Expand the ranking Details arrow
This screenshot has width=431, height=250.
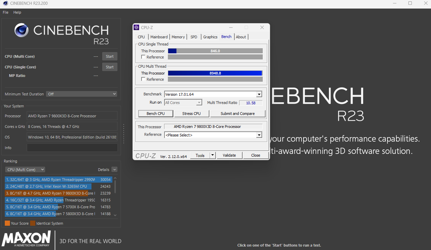pos(114,170)
